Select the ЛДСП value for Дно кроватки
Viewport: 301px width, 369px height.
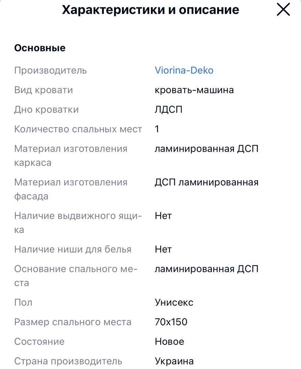click(x=168, y=110)
